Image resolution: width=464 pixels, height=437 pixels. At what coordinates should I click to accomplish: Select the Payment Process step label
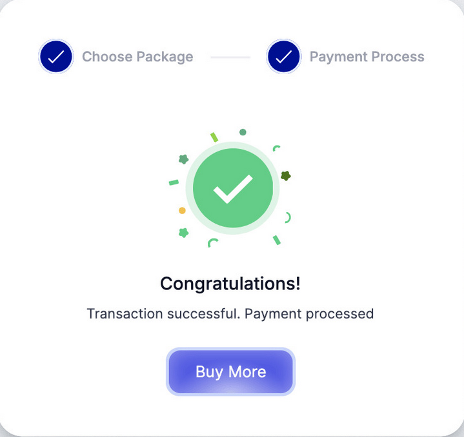coord(367,57)
